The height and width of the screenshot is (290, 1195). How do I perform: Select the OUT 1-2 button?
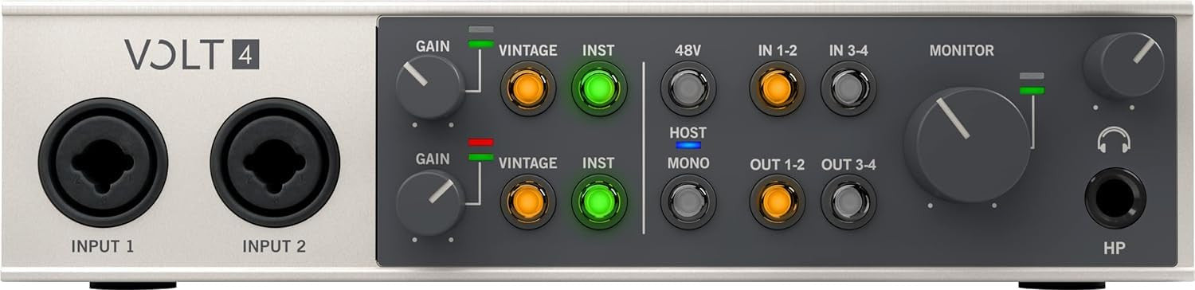777,202
